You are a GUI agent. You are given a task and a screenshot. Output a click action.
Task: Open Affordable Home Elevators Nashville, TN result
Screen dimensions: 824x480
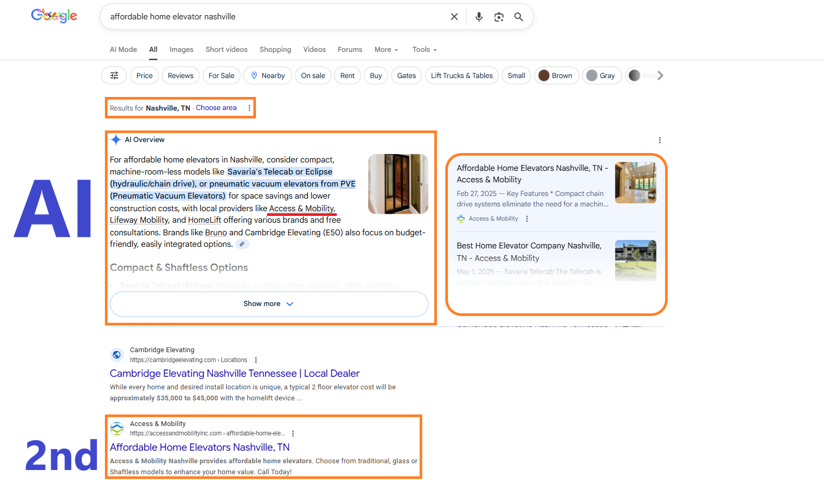[x=200, y=448]
